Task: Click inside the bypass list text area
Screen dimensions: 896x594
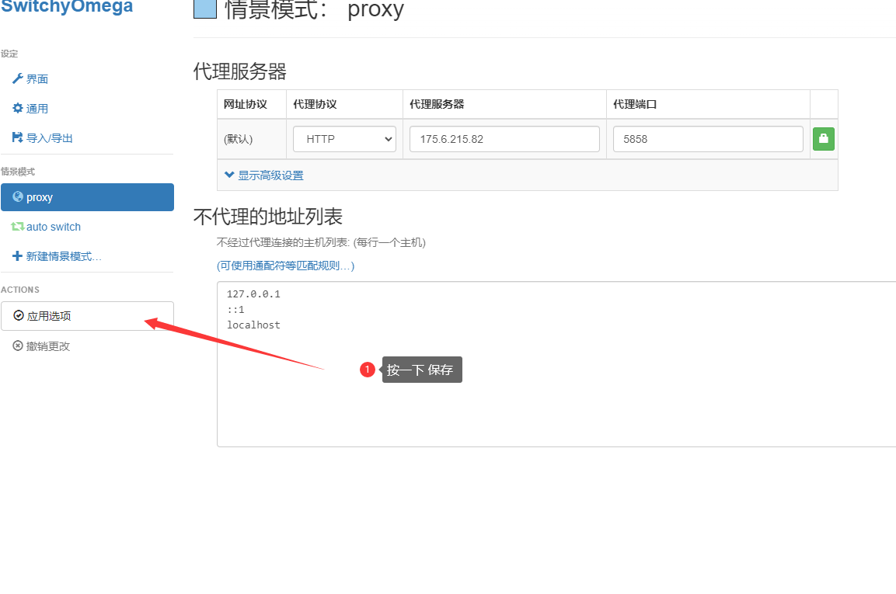Action: point(556,364)
